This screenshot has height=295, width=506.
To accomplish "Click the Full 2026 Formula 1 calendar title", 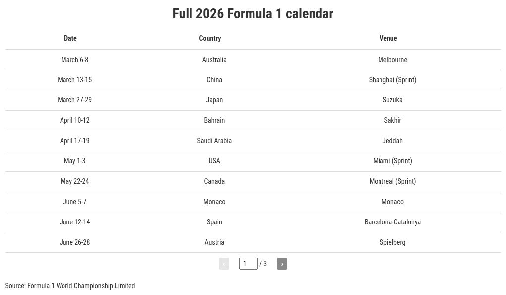I will click(253, 13).
